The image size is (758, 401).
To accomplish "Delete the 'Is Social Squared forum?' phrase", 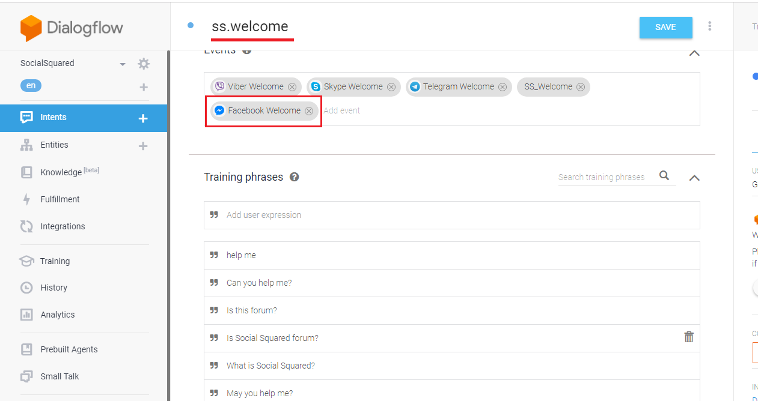I will tap(689, 337).
